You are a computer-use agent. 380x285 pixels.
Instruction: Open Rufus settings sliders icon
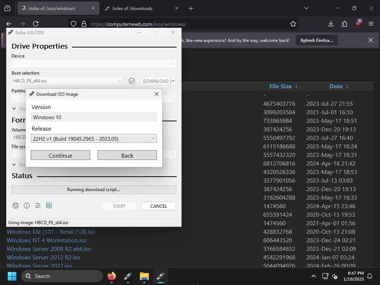pyautogui.click(x=38, y=206)
